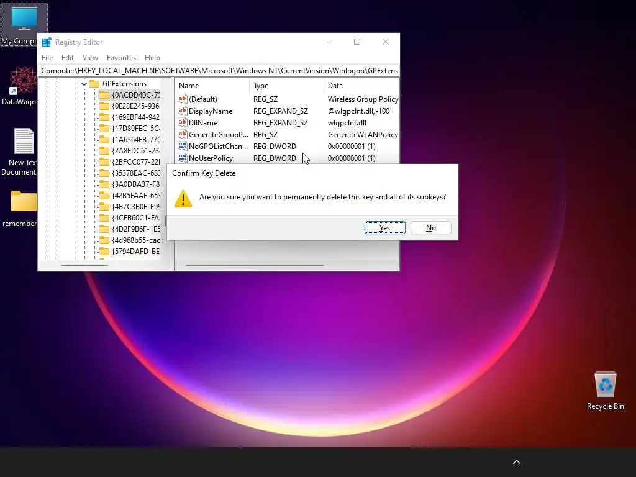Open the DataWagon desktop shortcut
Viewport: 636px width, 477px height.
tap(21, 86)
